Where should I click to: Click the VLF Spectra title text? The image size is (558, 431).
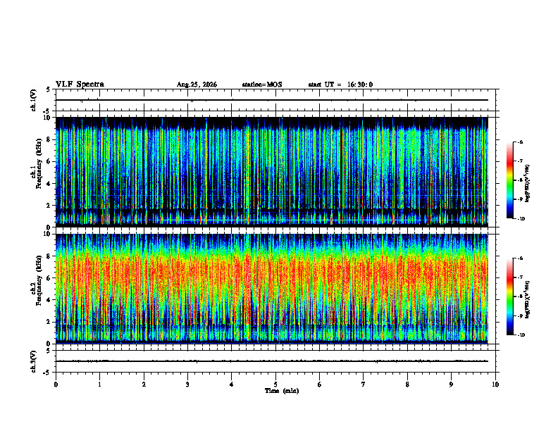pos(80,85)
